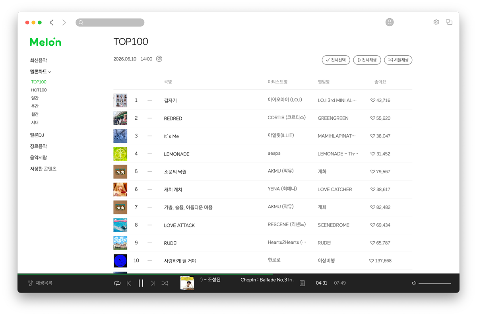Image resolution: width=477 pixels, height=316 pixels.
Task: Open album art of LEMONADE
Action: [x=120, y=154]
